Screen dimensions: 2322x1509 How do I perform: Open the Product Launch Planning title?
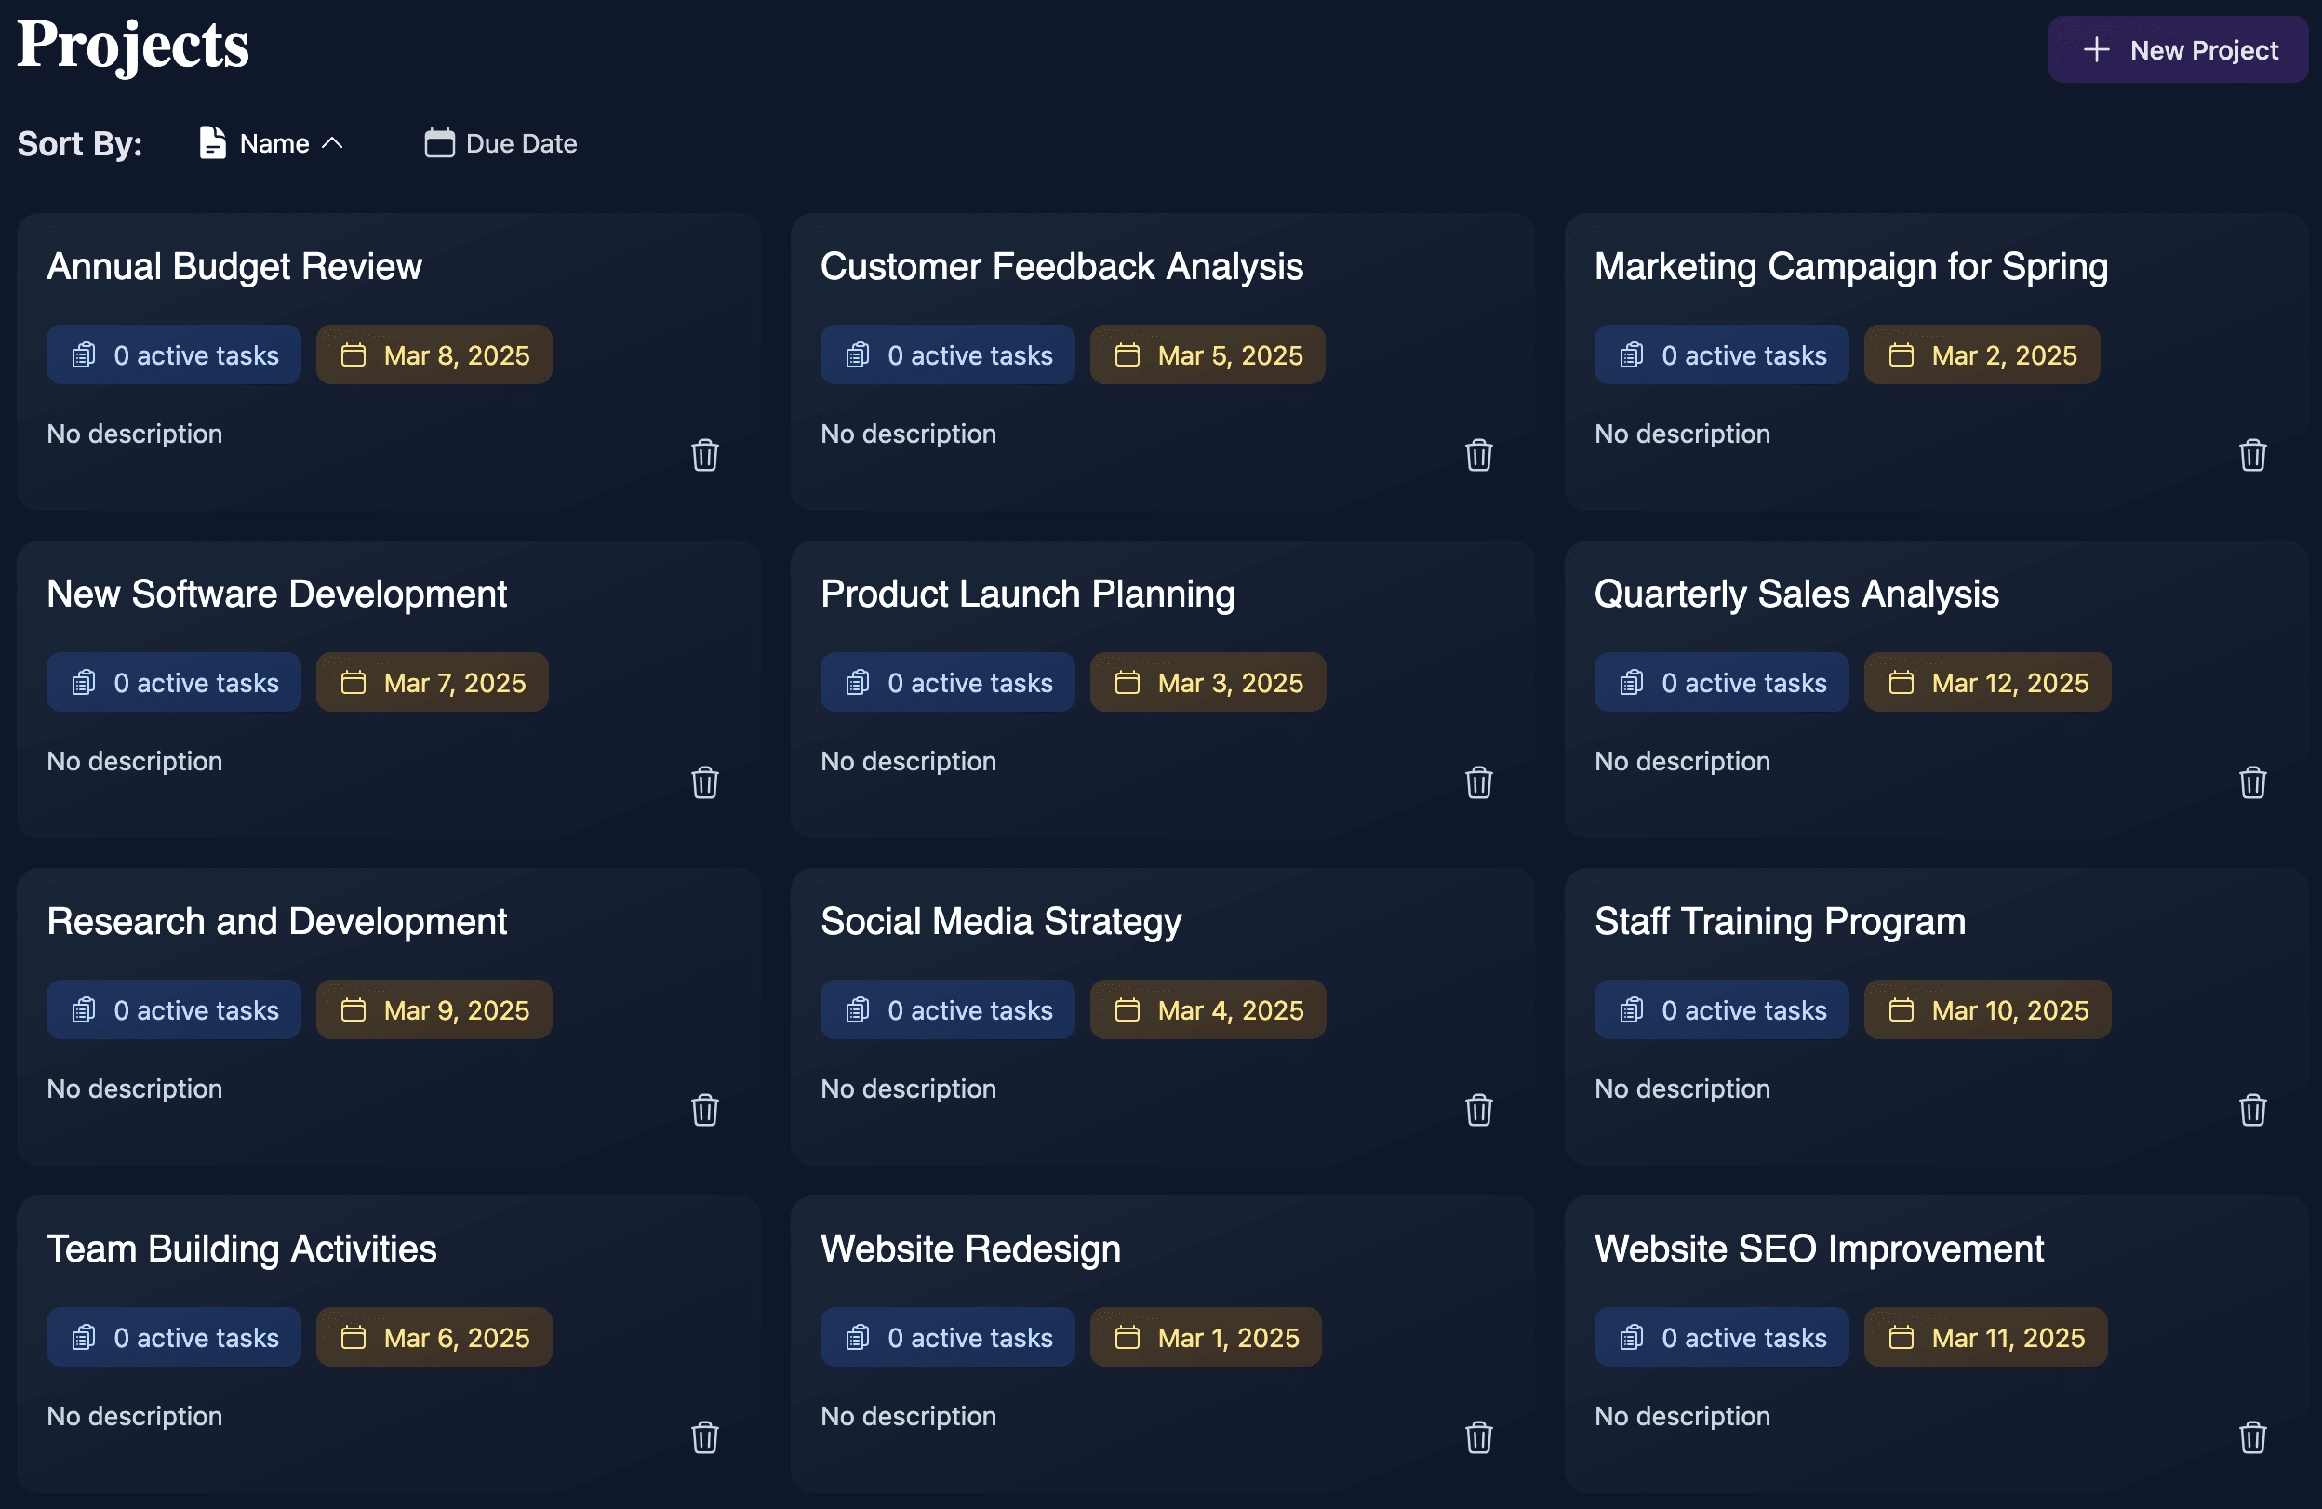1027,594
